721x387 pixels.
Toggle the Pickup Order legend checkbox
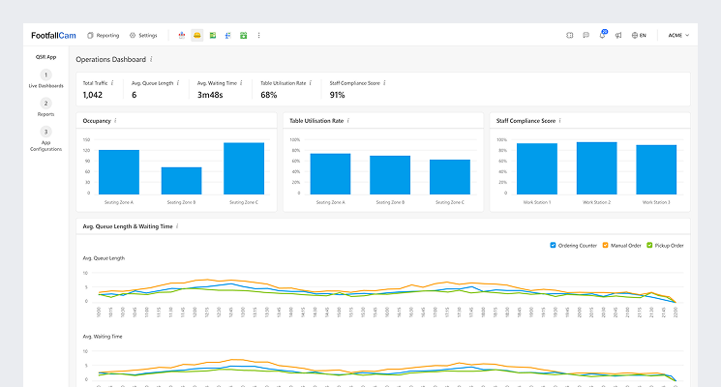coord(648,245)
